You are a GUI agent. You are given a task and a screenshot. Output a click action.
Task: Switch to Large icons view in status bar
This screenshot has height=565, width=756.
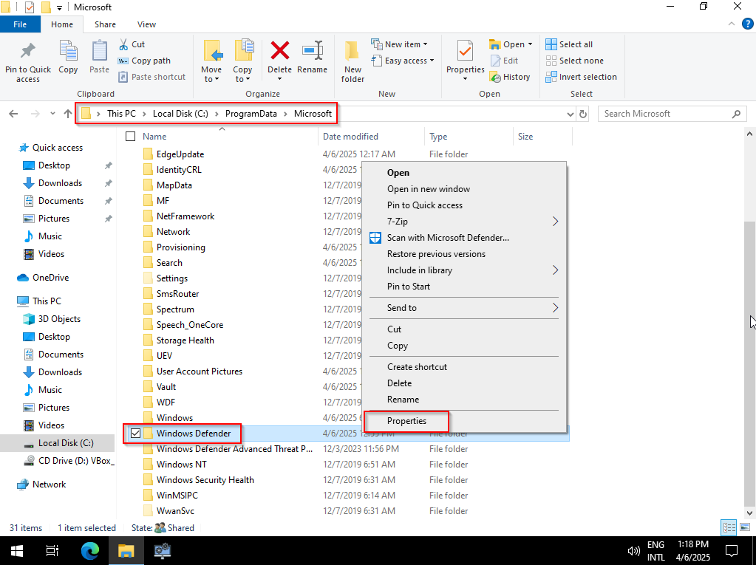[x=744, y=527]
